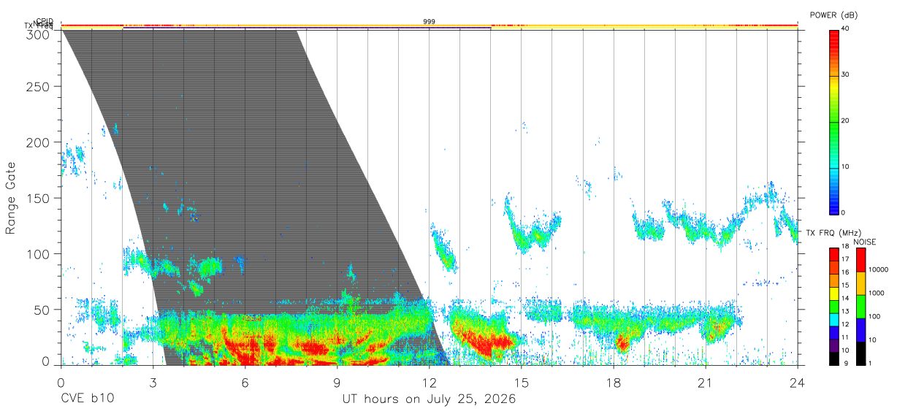Viewport: 897px width, 414px height.
Task: Click the "Range Gate" y-axis title
Action: (x=11, y=197)
